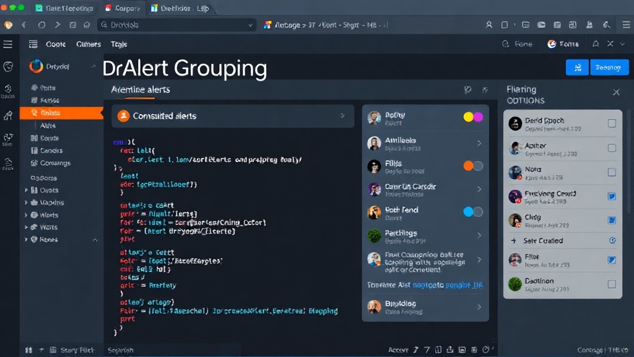Expand the Vaquins tree item arrow
The image size is (634, 357).
(x=26, y=203)
